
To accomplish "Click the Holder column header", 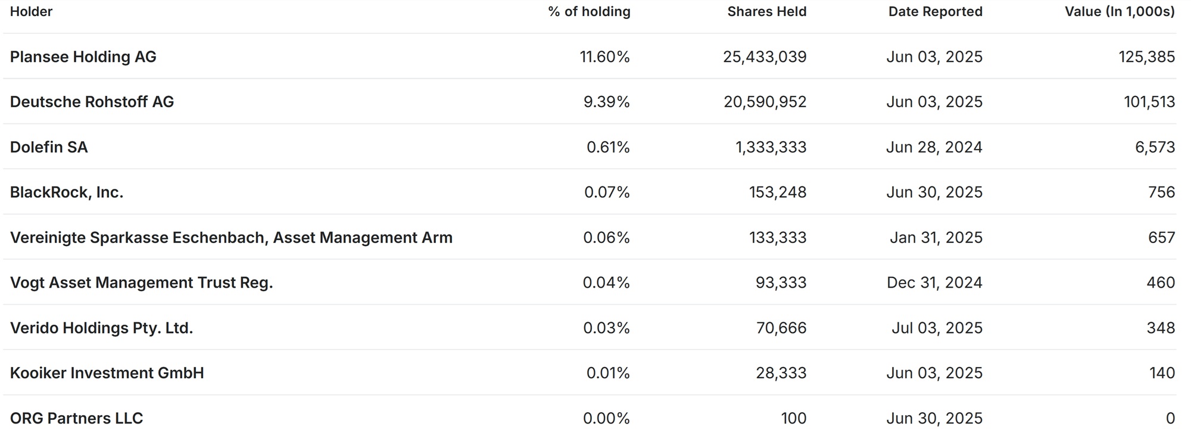I will [x=31, y=11].
